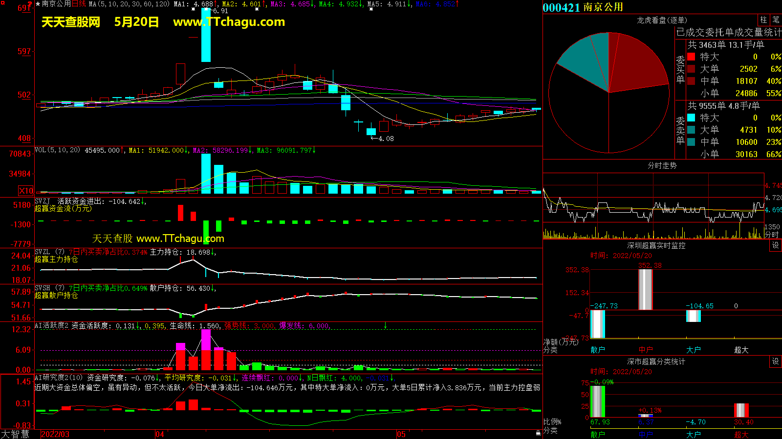Viewport: 782px width, 439px height.
Task: Click the 中户 352.38 bar in 深圳超赢实时监控
Action: pyautogui.click(x=645, y=289)
